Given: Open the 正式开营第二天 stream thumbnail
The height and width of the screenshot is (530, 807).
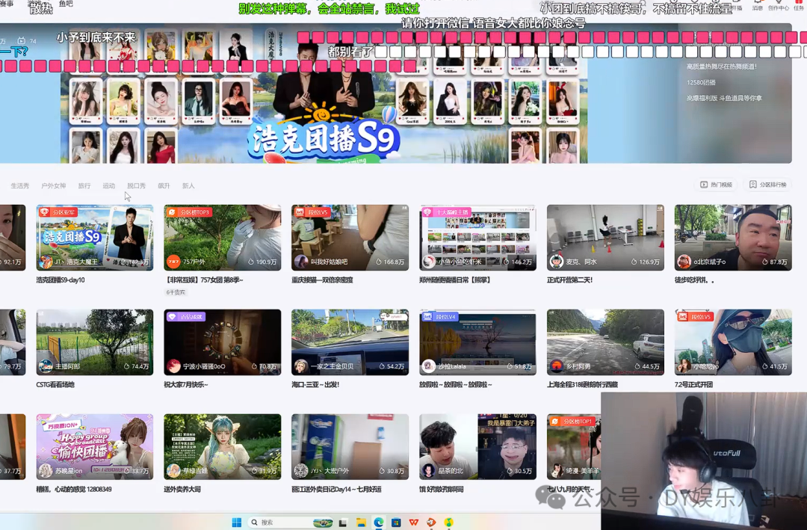Looking at the screenshot, I should (605, 238).
